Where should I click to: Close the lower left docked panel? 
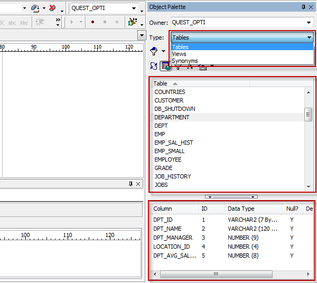[x=138, y=184]
